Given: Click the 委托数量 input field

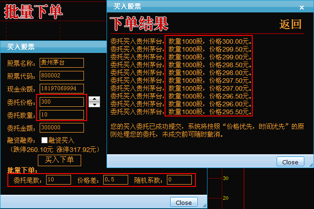Looking at the screenshot, I should pos(62,115).
